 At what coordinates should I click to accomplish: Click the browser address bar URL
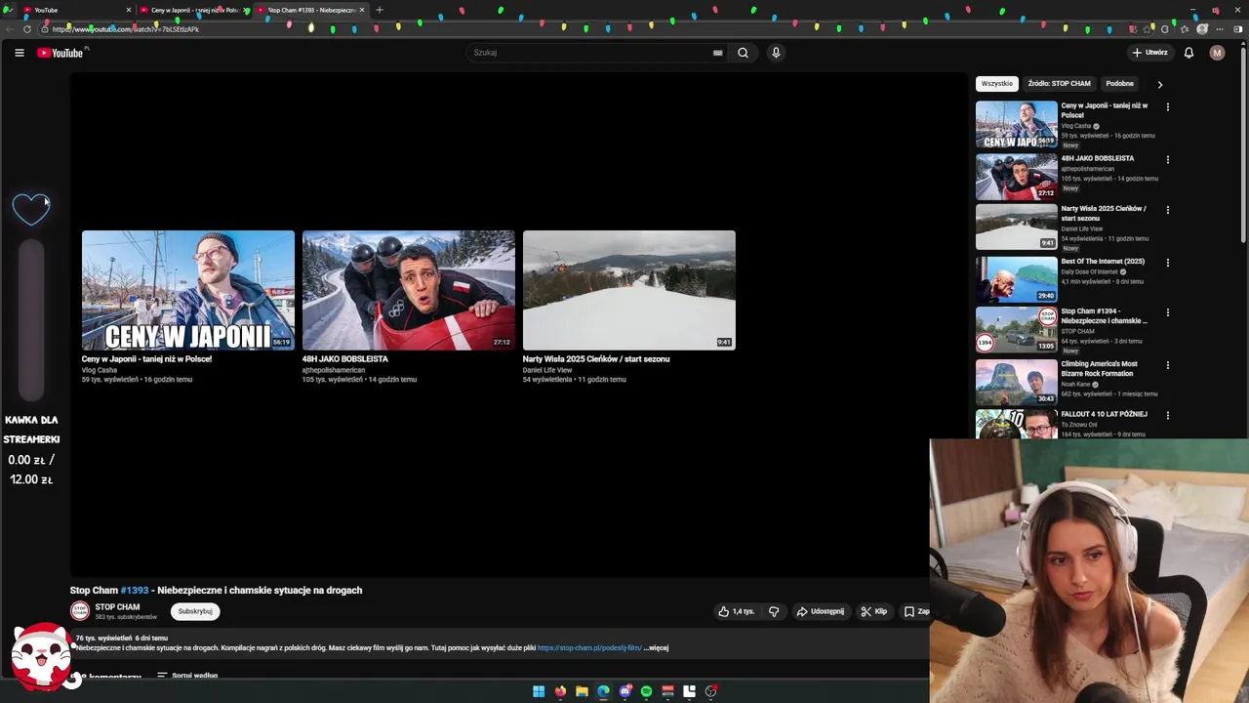pos(126,29)
